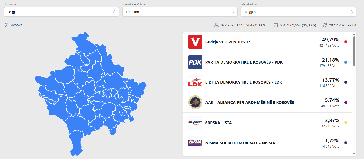
Task: Click the ballot box counting icon
Action: pos(276,25)
